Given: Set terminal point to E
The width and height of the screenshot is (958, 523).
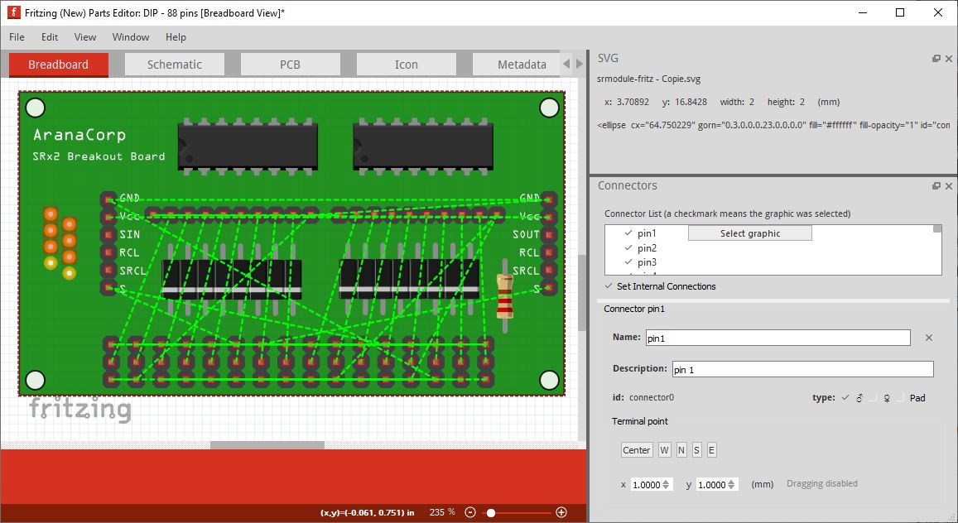Looking at the screenshot, I should [x=712, y=450].
